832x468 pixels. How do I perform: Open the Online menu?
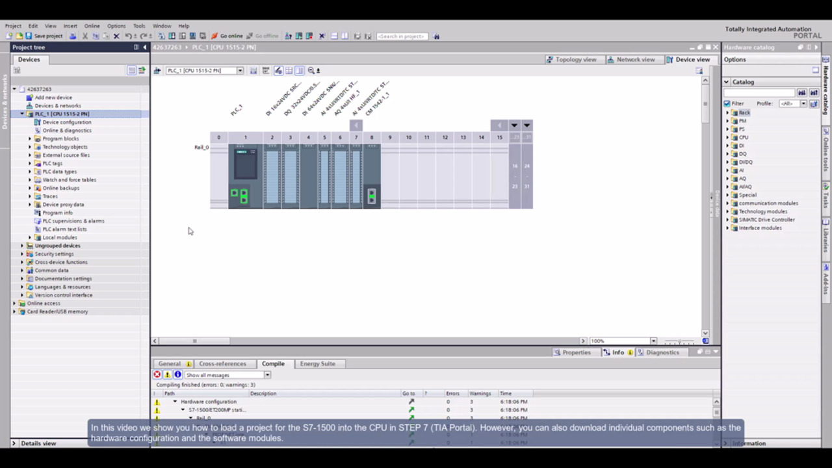[92, 26]
